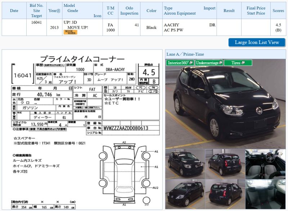Viewport: 288px width, 211px height.
Task: Click the Date column header
Action: pos(14,11)
